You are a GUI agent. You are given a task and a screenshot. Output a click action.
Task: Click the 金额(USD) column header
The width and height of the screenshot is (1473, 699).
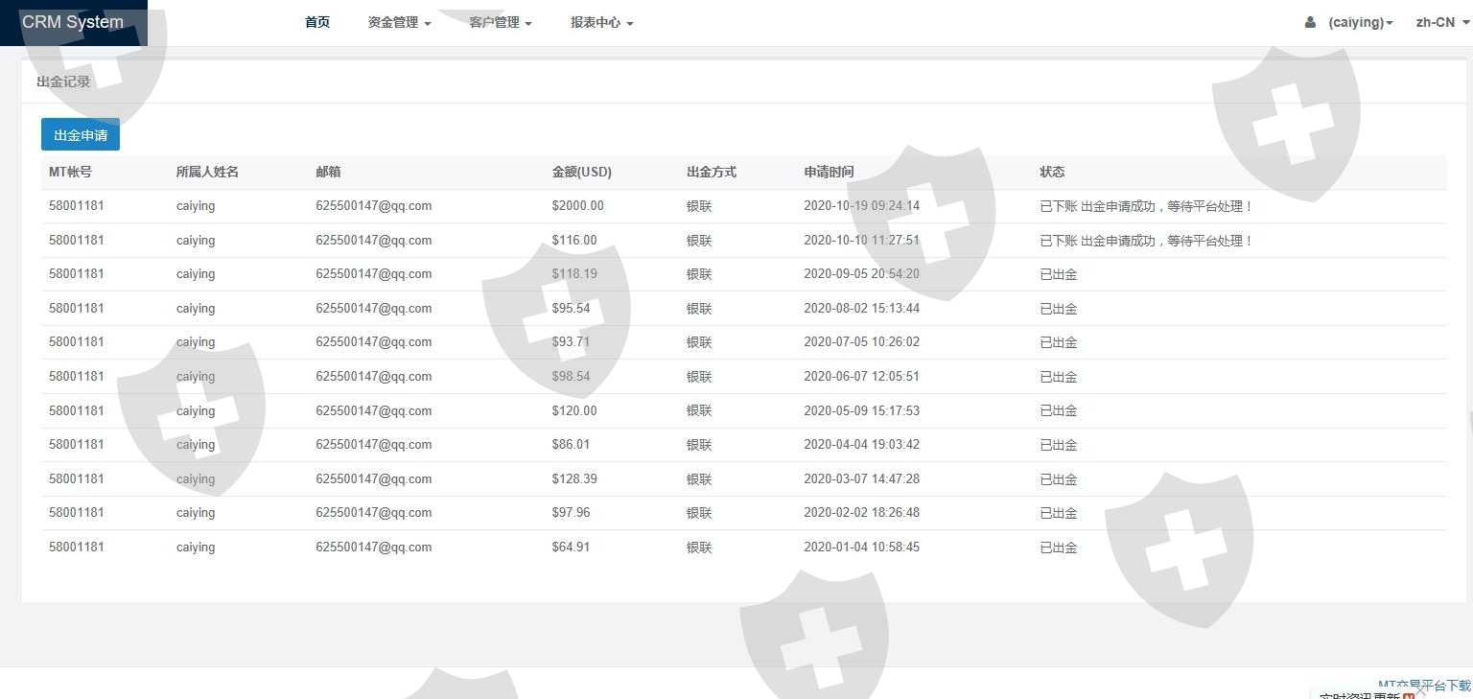[581, 172]
